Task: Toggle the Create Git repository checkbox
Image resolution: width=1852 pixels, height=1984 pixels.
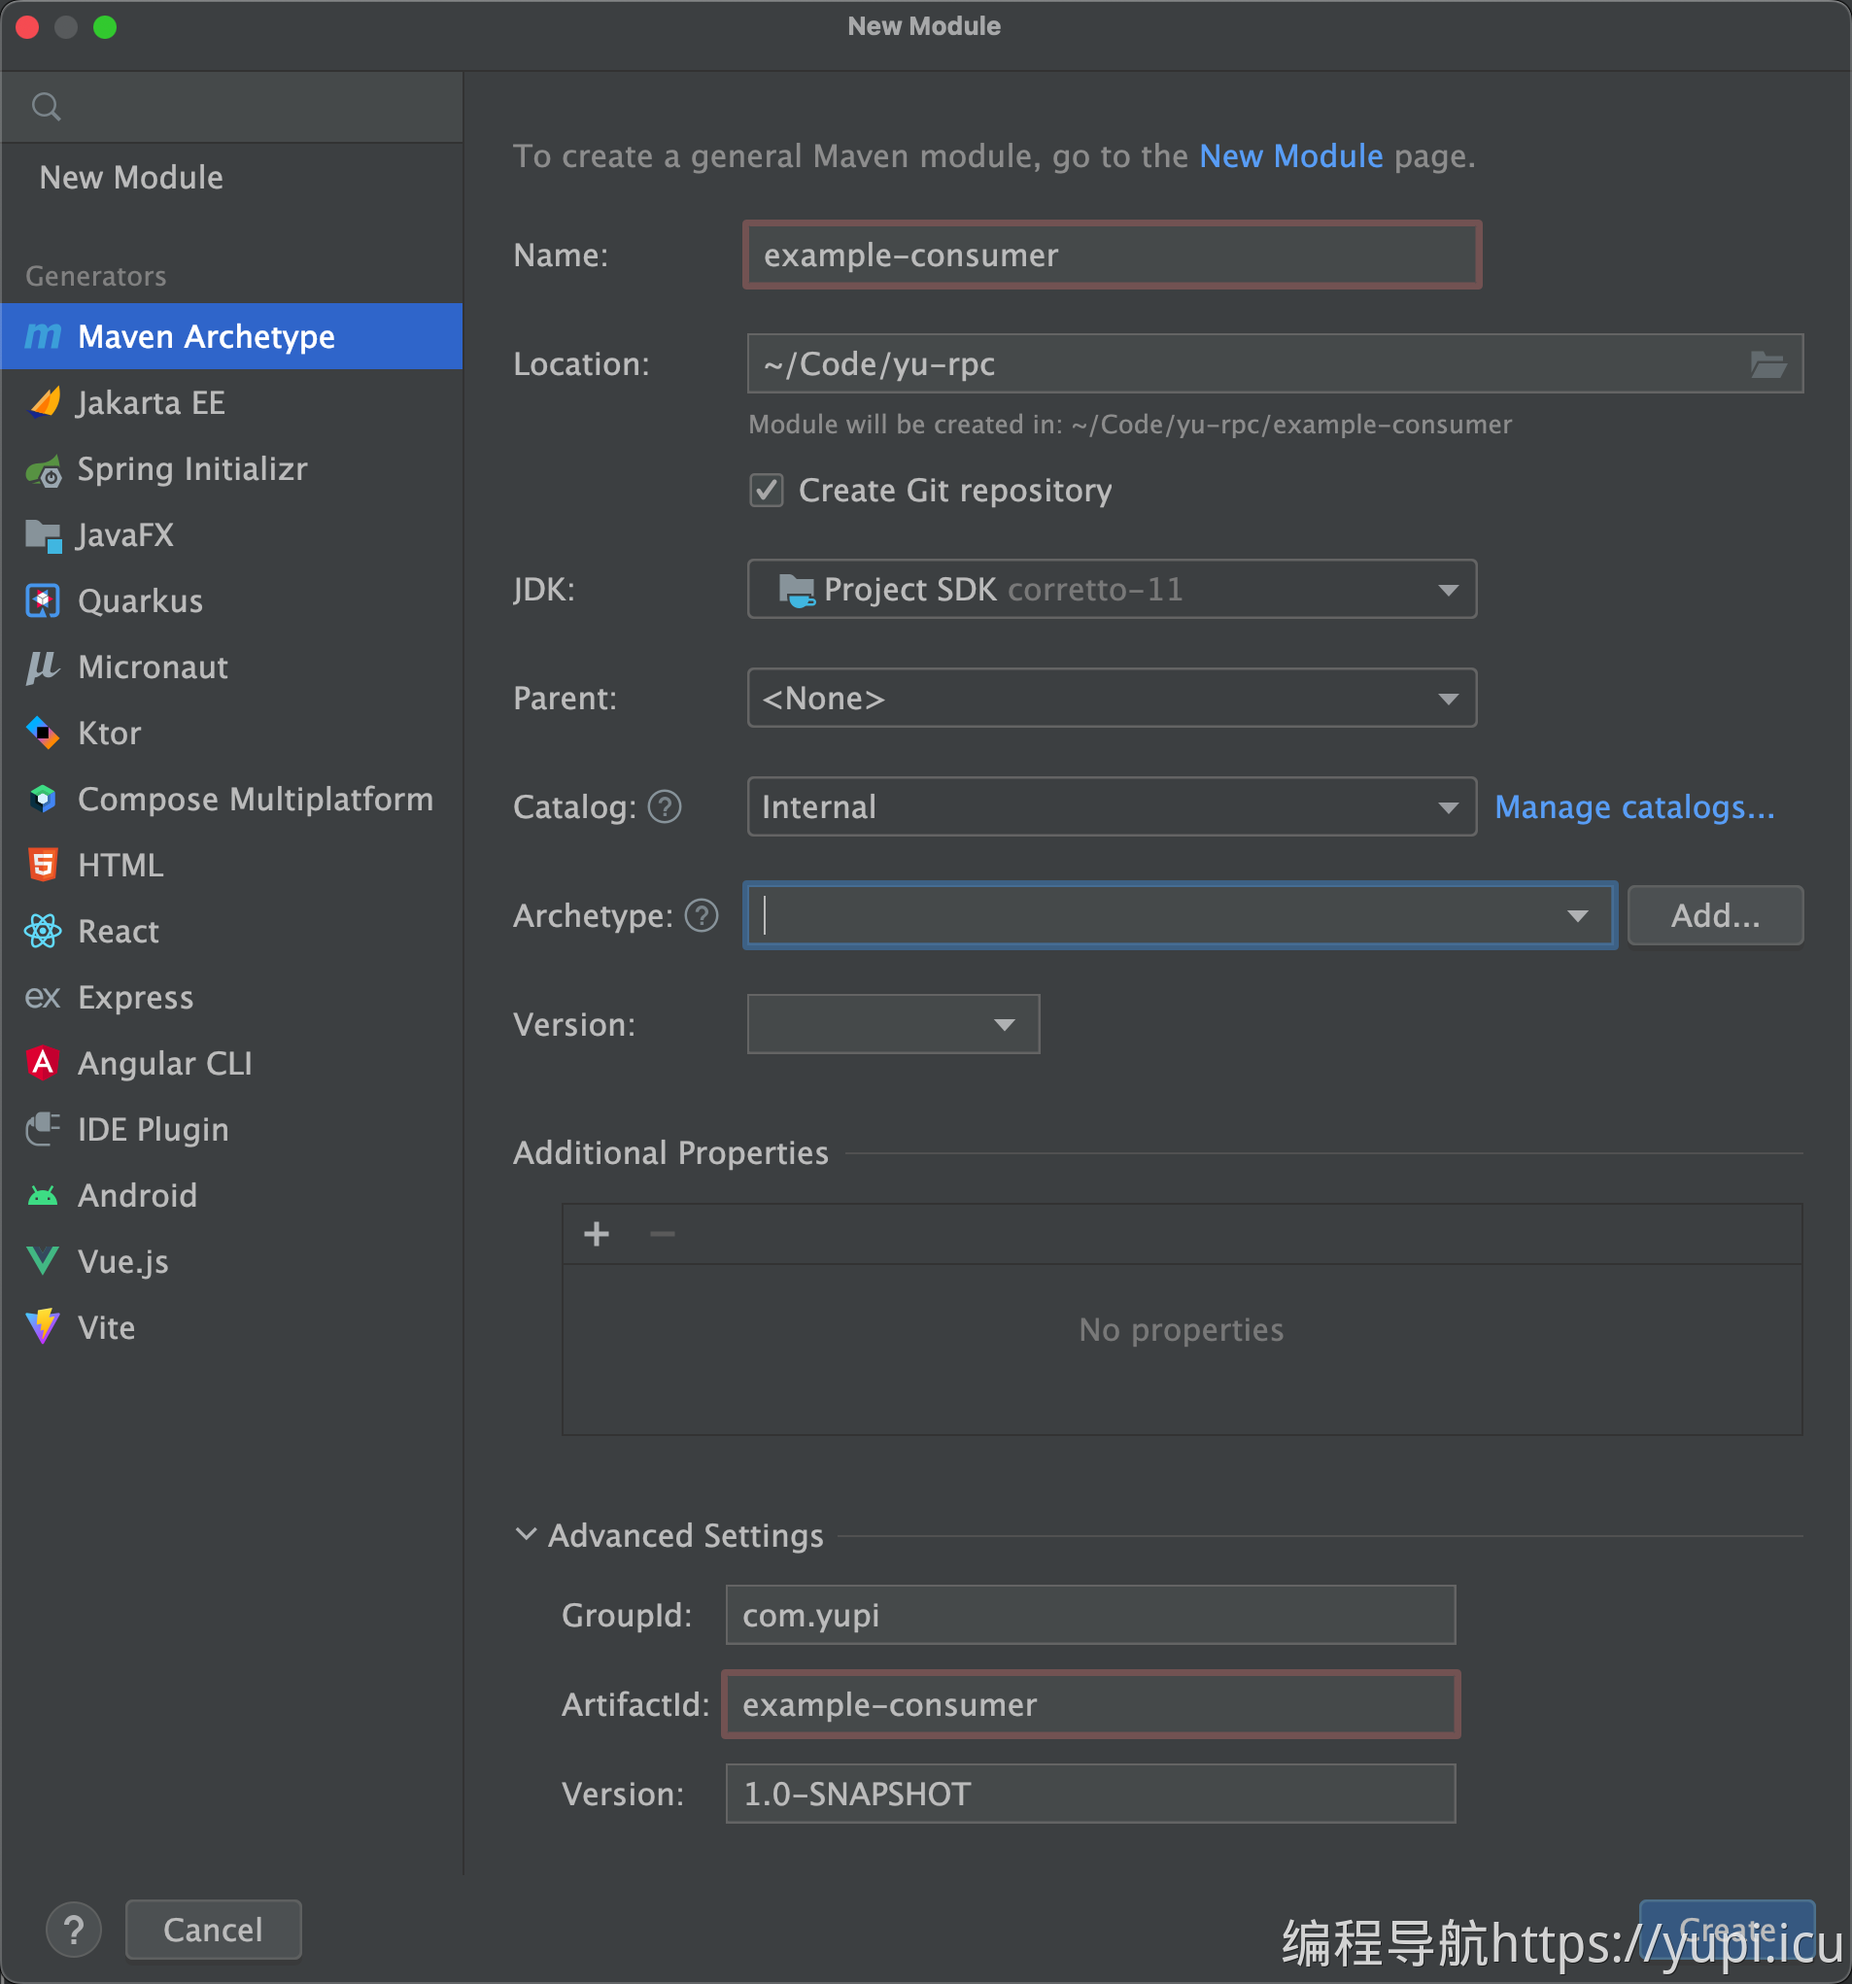Action: [x=767, y=491]
